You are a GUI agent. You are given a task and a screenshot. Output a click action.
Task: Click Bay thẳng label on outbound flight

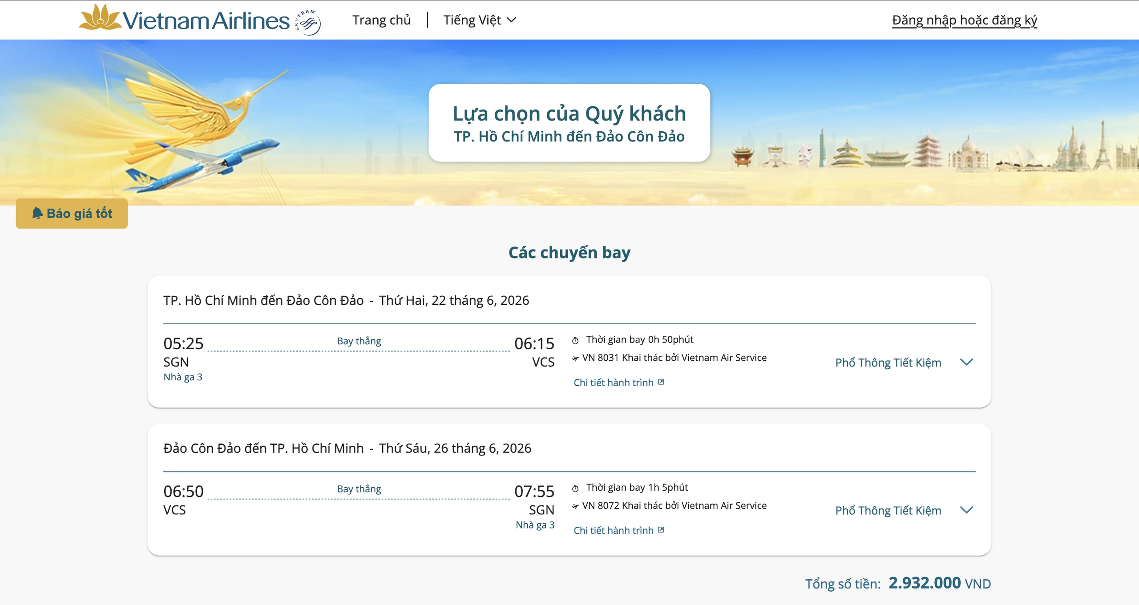(x=359, y=341)
